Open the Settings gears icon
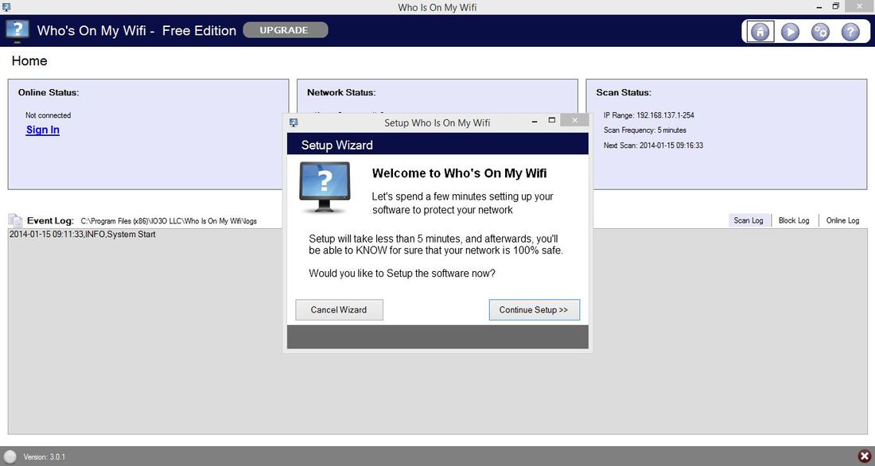 [820, 32]
